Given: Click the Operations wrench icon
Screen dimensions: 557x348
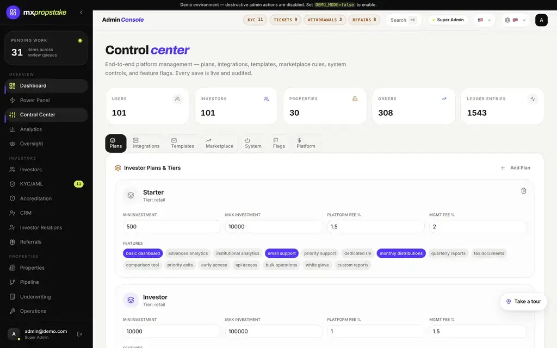Looking at the screenshot, I should pyautogui.click(x=13, y=311).
